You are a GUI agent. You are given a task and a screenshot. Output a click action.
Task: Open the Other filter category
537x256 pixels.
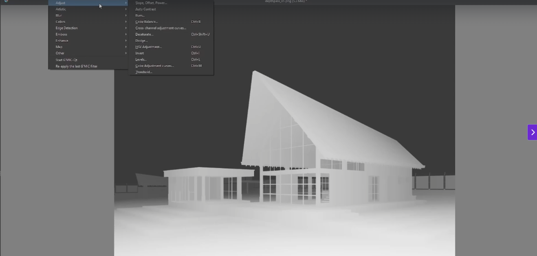pos(60,53)
